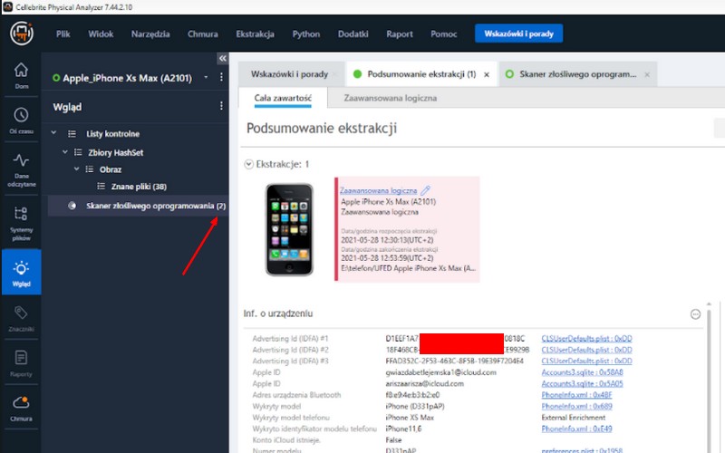Collapse the Zbiory HashSet tree node
The height and width of the screenshot is (453, 725).
point(65,152)
